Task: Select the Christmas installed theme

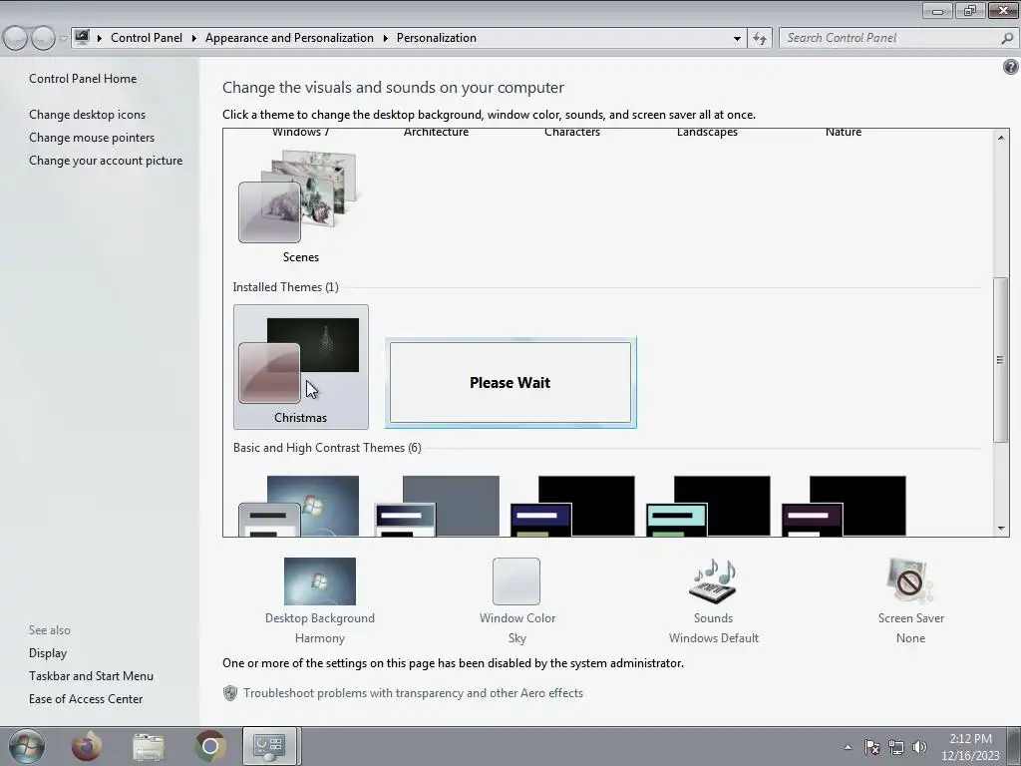Action: click(x=301, y=367)
